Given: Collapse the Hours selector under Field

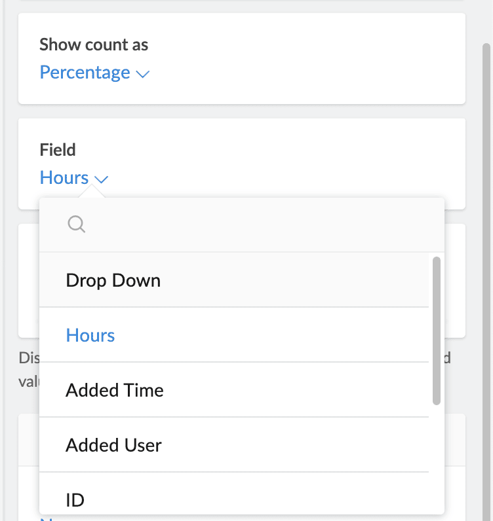Looking at the screenshot, I should click(x=65, y=177).
